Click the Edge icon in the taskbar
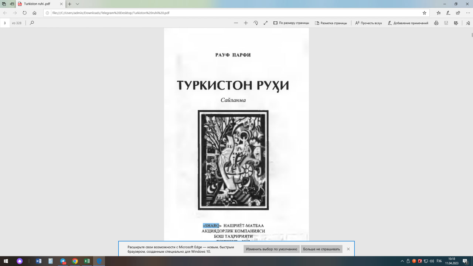 (99, 261)
